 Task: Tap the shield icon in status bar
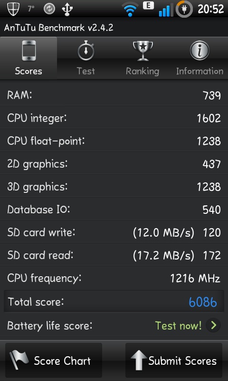tap(13, 9)
